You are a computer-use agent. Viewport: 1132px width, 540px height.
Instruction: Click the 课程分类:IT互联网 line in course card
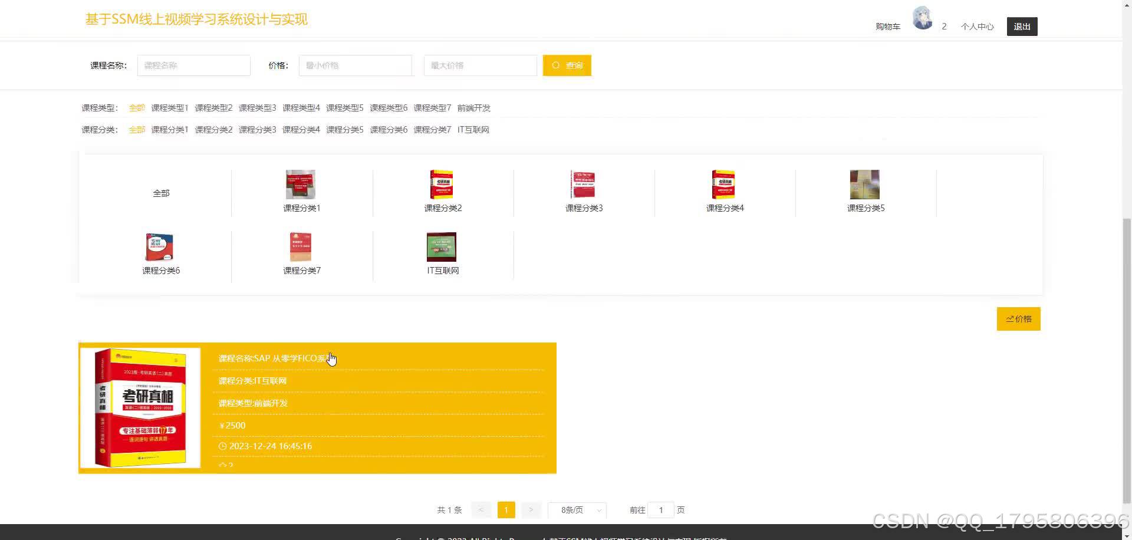252,381
